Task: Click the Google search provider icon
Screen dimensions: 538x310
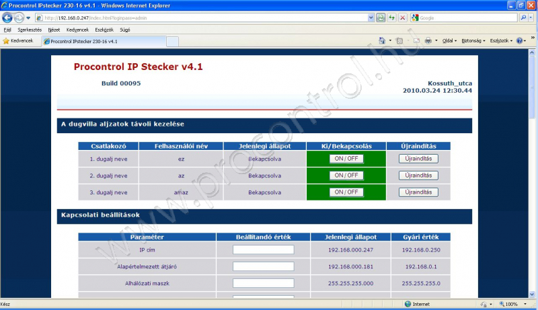Action: [415, 18]
